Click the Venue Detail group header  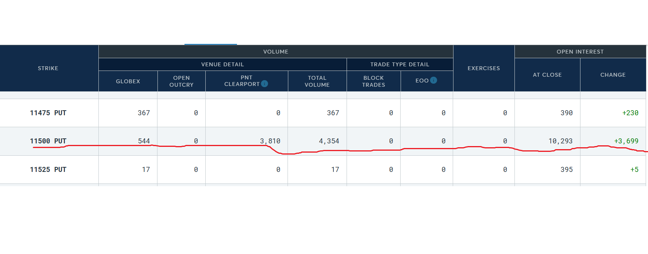click(222, 64)
